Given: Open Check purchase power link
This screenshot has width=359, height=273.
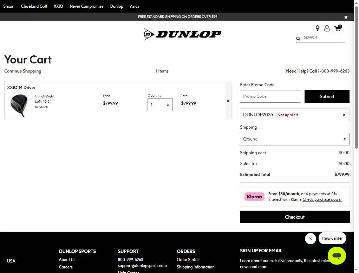Looking at the screenshot, I should point(322,199).
